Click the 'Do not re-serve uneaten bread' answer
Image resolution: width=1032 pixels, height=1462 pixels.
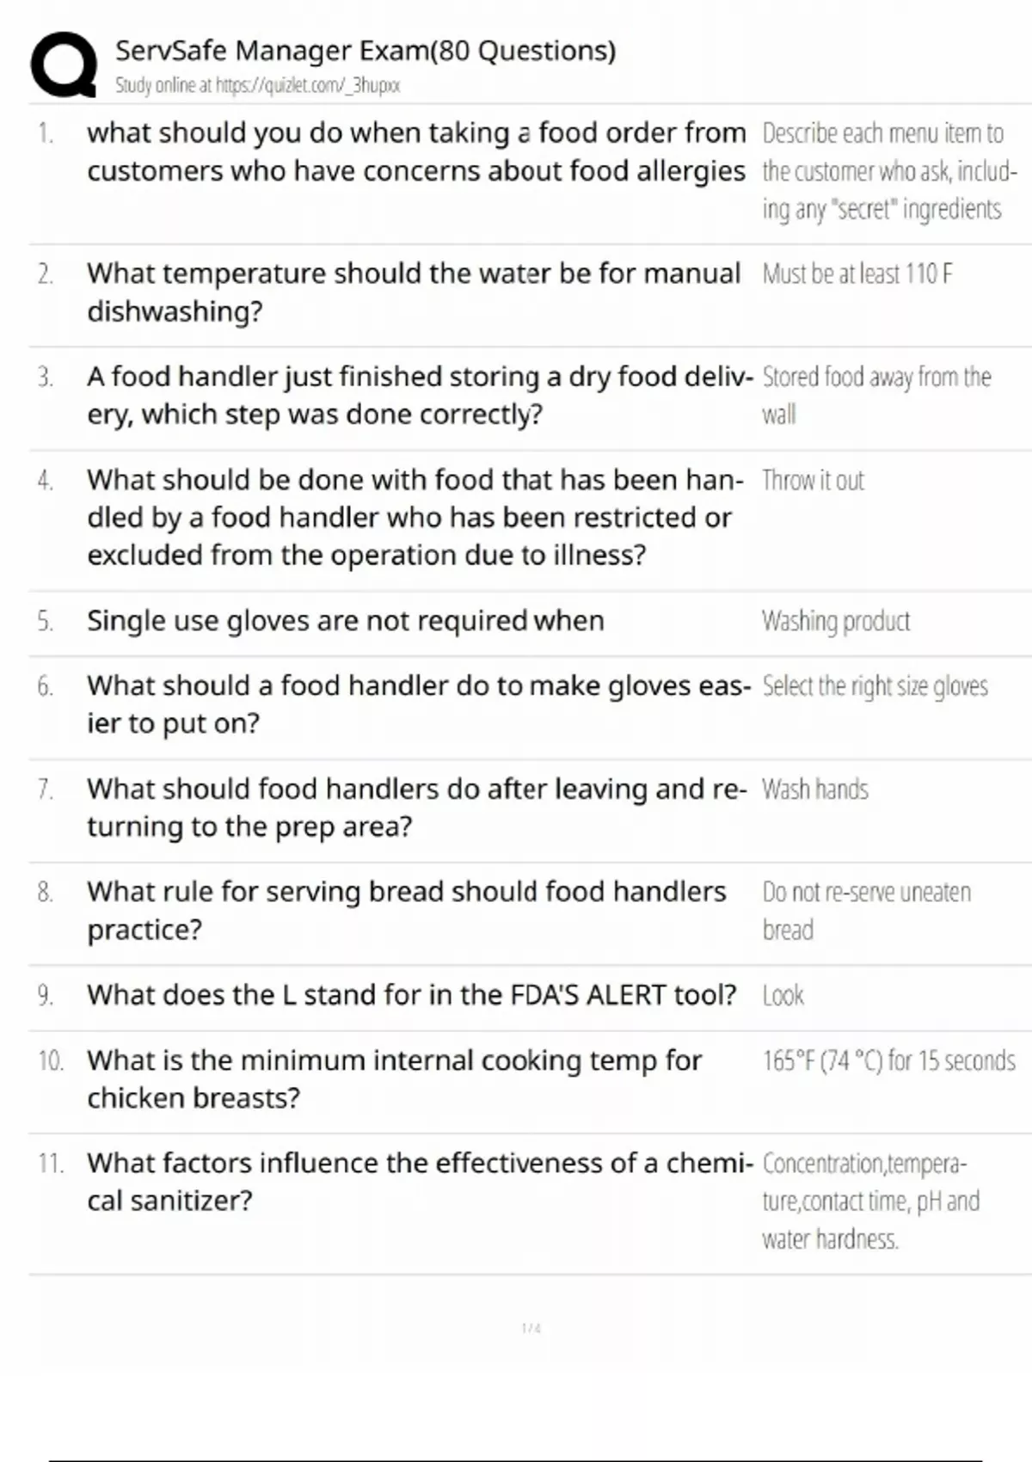pyautogui.click(x=866, y=910)
